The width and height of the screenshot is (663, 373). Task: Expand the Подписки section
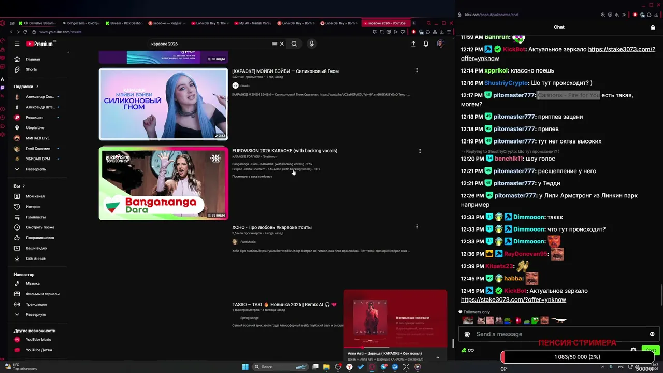[x=26, y=87]
